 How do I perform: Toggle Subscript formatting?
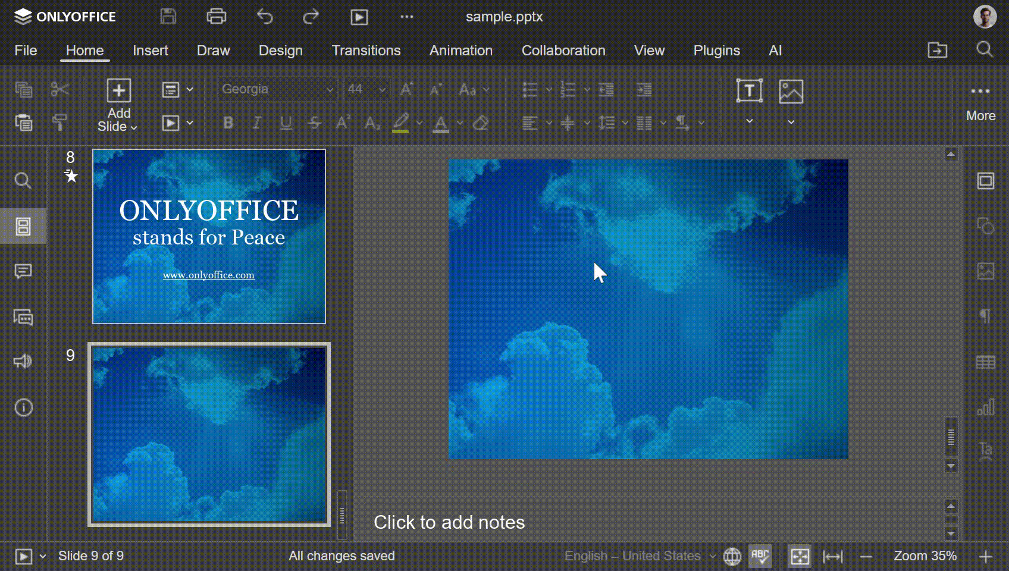372,123
